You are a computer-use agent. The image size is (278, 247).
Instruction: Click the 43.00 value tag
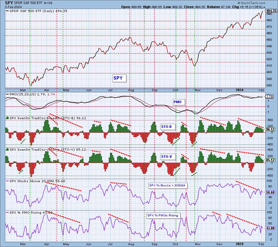pyautogui.click(x=270, y=228)
